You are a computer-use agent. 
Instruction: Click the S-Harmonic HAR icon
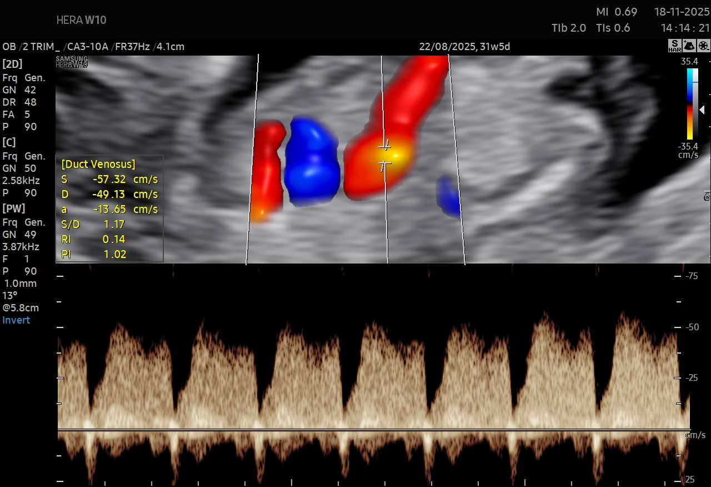(x=674, y=46)
